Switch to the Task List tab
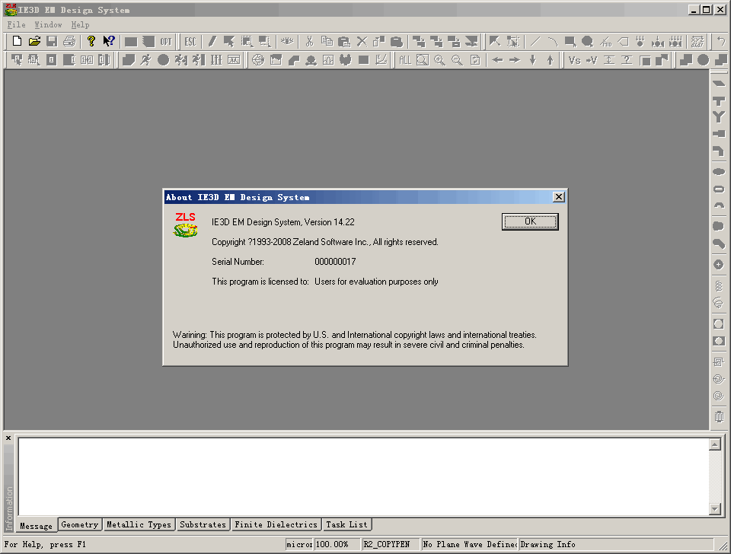Image resolution: width=731 pixels, height=554 pixels. (x=347, y=524)
